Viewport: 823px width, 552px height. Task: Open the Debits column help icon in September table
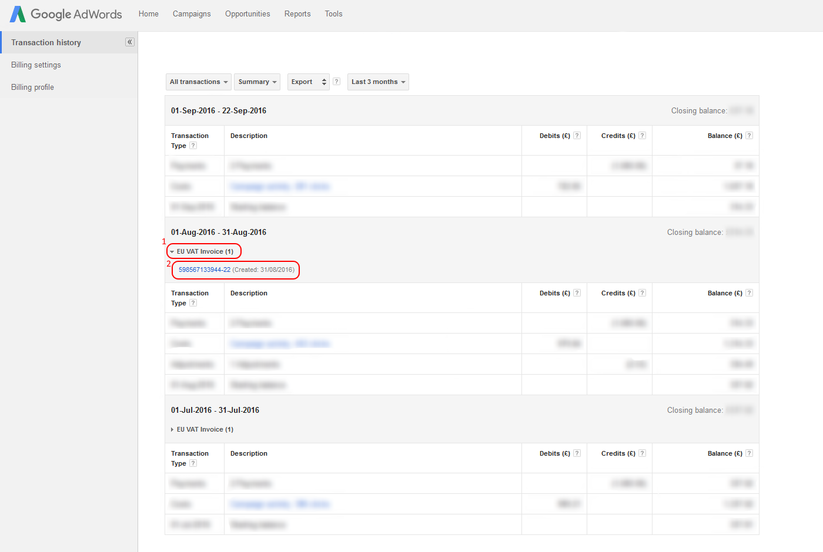(x=577, y=135)
